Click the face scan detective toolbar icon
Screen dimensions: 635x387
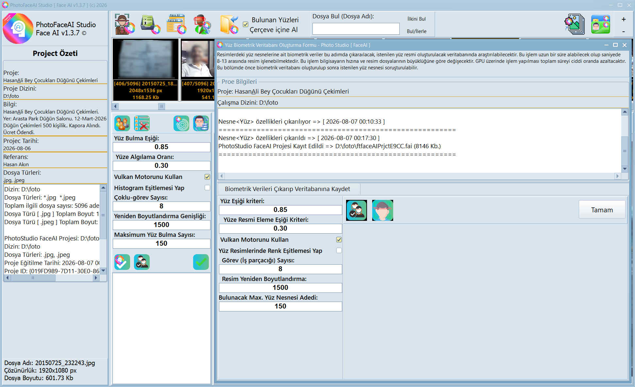coord(125,24)
